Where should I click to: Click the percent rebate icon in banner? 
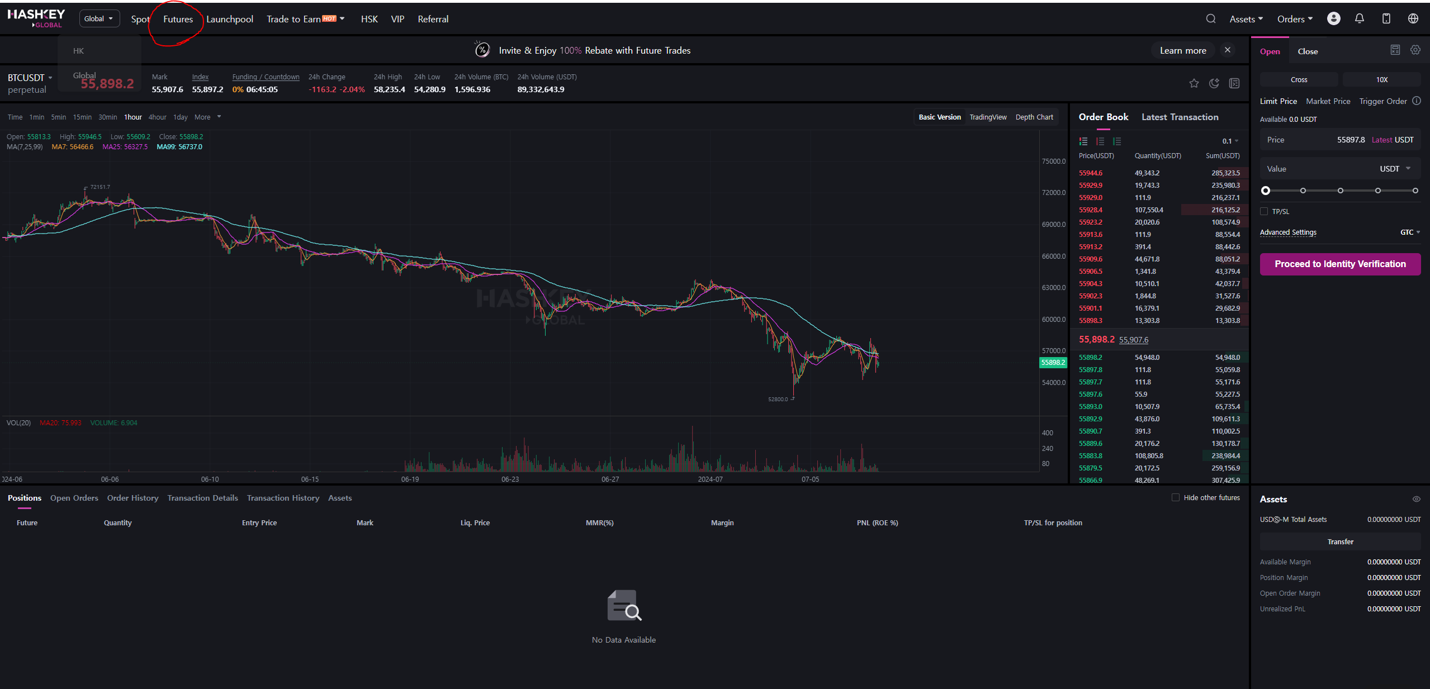point(482,49)
